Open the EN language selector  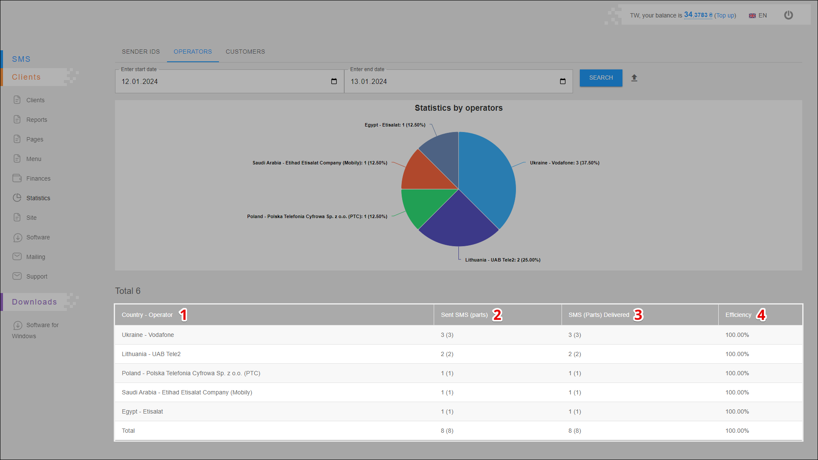[758, 15]
